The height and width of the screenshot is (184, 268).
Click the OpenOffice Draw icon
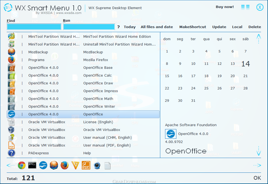tap(11, 83)
